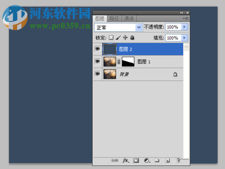225x169 pixels.
Task: Open the layer style fx menu
Action: coord(126,160)
